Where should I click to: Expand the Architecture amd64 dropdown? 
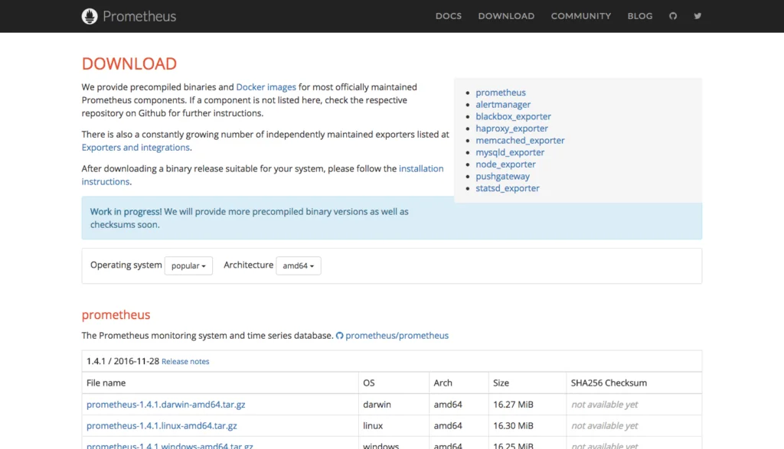(299, 265)
